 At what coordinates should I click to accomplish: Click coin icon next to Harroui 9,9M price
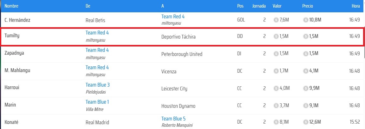306,88
